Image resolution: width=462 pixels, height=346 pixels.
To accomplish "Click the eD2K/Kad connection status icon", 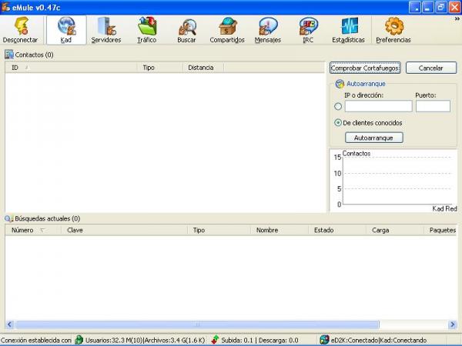I will [x=324, y=340].
